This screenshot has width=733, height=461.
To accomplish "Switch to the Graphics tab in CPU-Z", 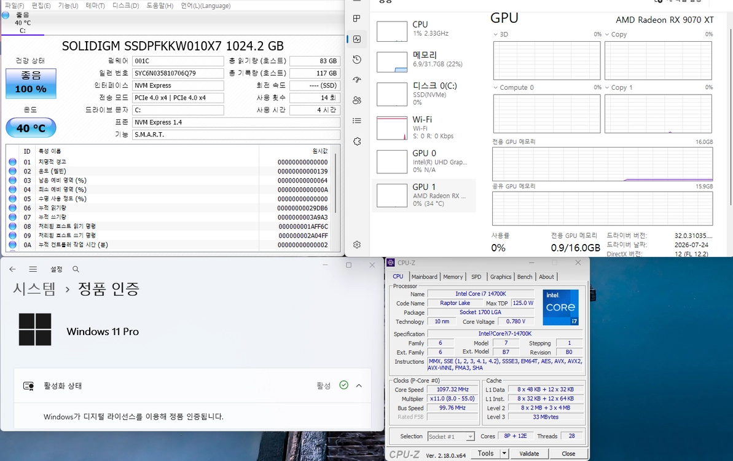I will (x=501, y=277).
